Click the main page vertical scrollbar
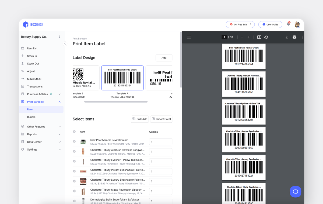 coord(181,60)
